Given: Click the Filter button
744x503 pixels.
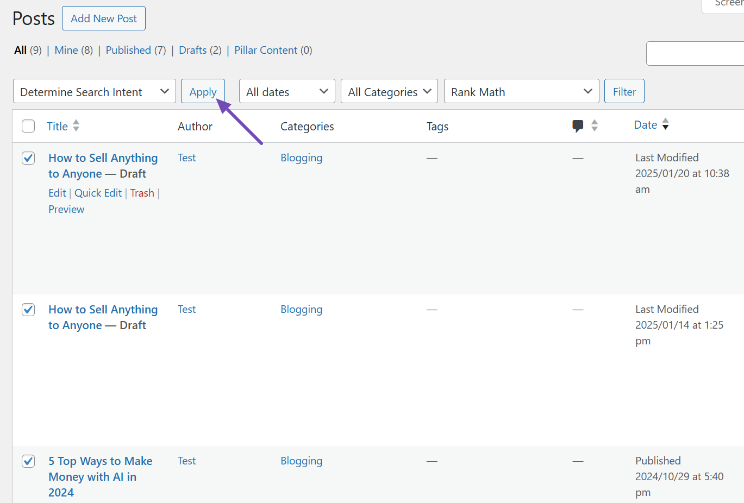Looking at the screenshot, I should 624,91.
